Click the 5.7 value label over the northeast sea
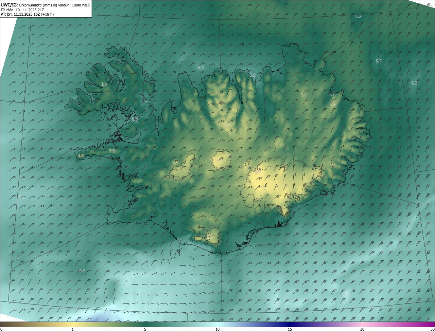Image resolution: width=435 pixels, height=332 pixels. (x=379, y=61)
